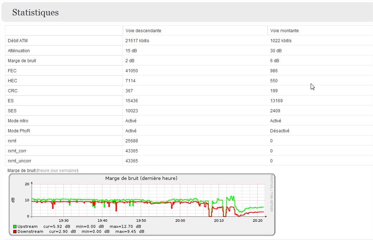The image size is (373, 240).
Task: Select the Voie descendante column header
Action: (x=143, y=30)
